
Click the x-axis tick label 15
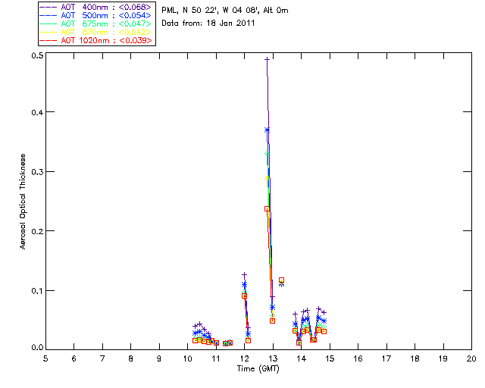tap(330, 359)
